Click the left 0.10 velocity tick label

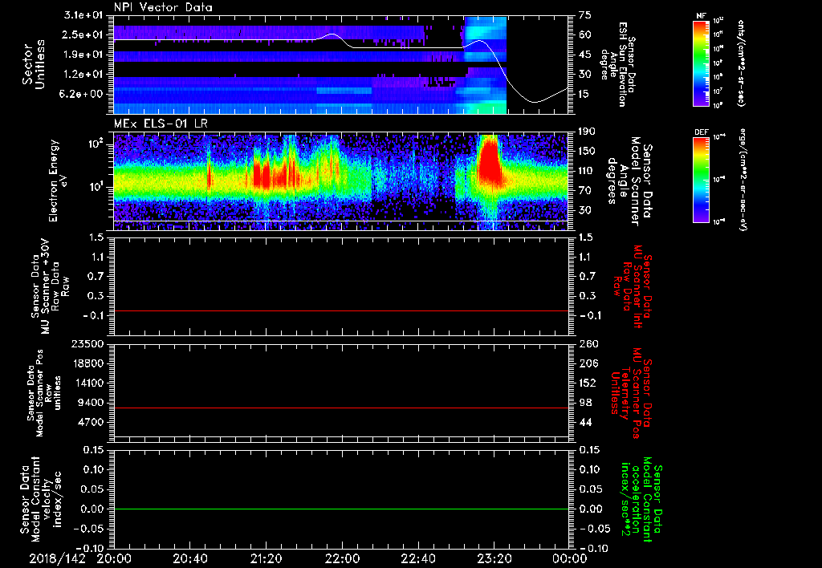92,469
